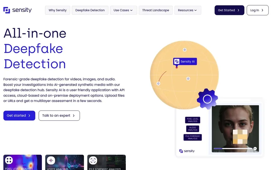Click Talk to an expert button
The width and height of the screenshot is (272, 170).
point(59,116)
